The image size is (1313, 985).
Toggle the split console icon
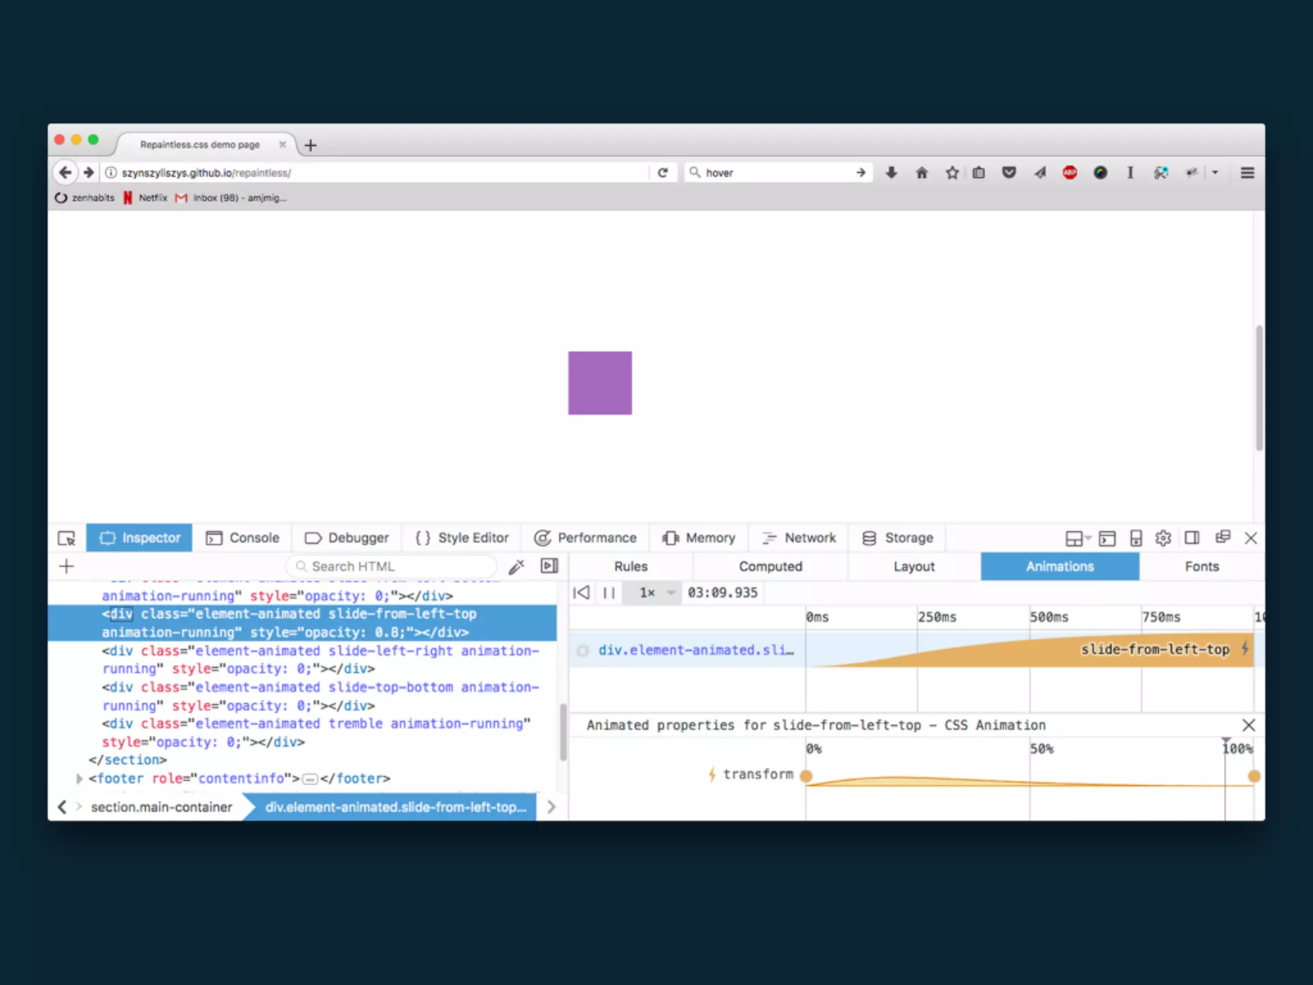1107,538
